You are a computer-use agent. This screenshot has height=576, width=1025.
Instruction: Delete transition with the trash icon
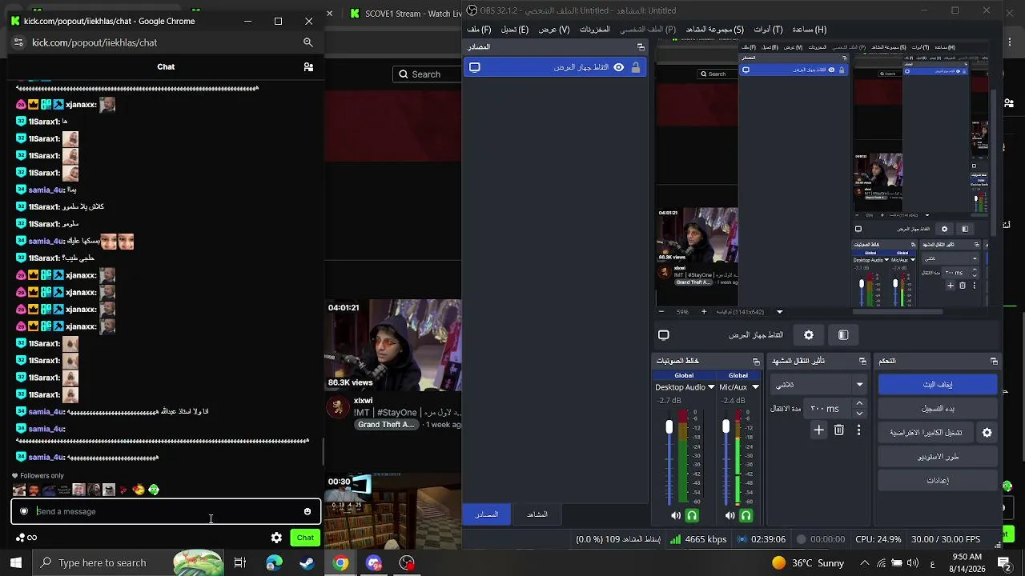click(839, 430)
